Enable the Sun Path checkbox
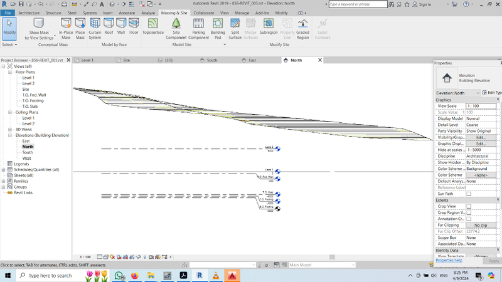Screen dimensions: 502x282 469,194
